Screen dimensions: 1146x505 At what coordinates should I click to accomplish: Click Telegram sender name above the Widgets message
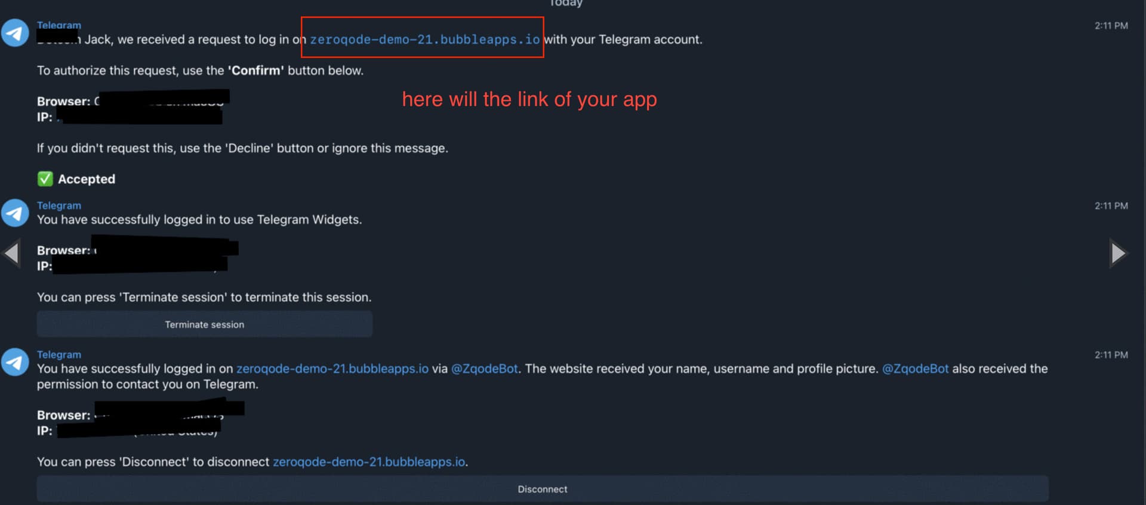(x=59, y=205)
